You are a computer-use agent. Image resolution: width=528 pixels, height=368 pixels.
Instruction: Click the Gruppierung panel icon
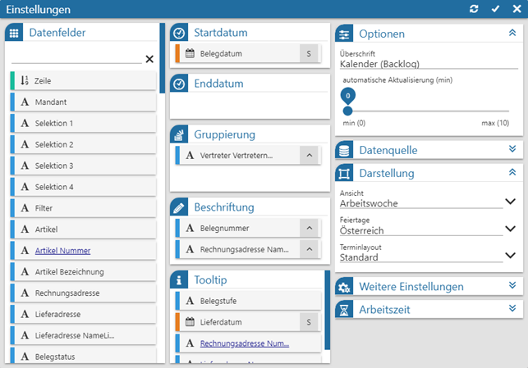coord(179,134)
